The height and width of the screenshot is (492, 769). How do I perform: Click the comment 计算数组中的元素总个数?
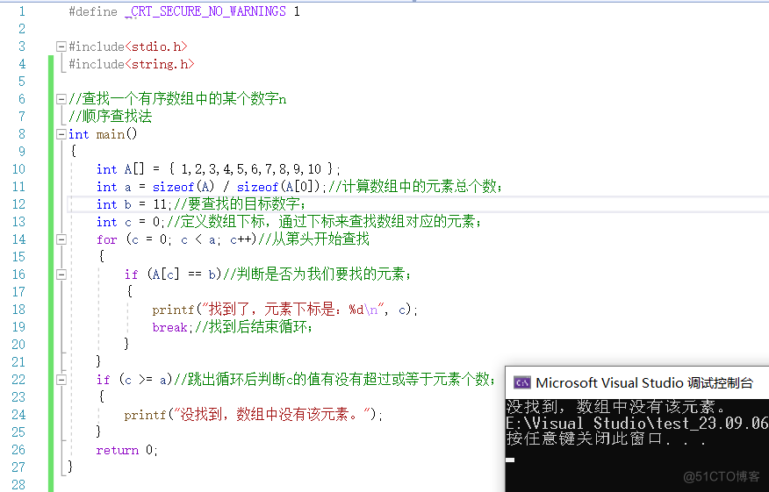click(x=419, y=187)
